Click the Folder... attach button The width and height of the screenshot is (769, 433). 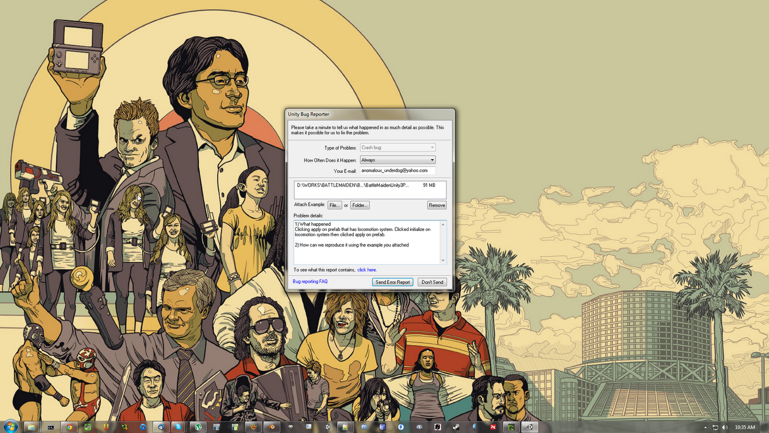[360, 205]
